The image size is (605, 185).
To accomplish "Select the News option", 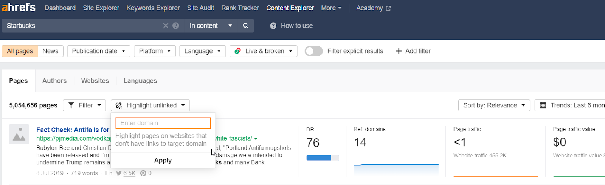I will (50, 51).
